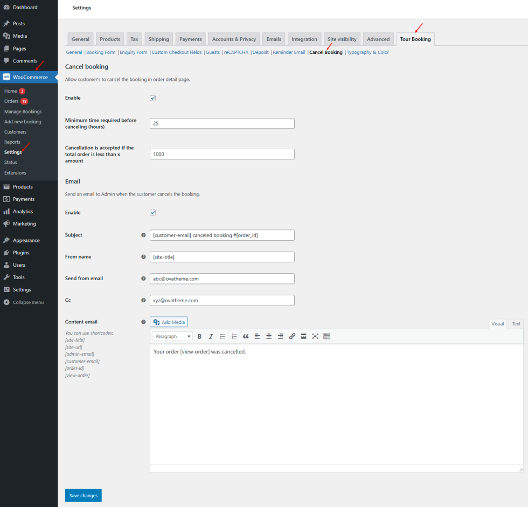Toggle the Email section Enable checkbox
The height and width of the screenshot is (507, 528).
click(x=153, y=213)
